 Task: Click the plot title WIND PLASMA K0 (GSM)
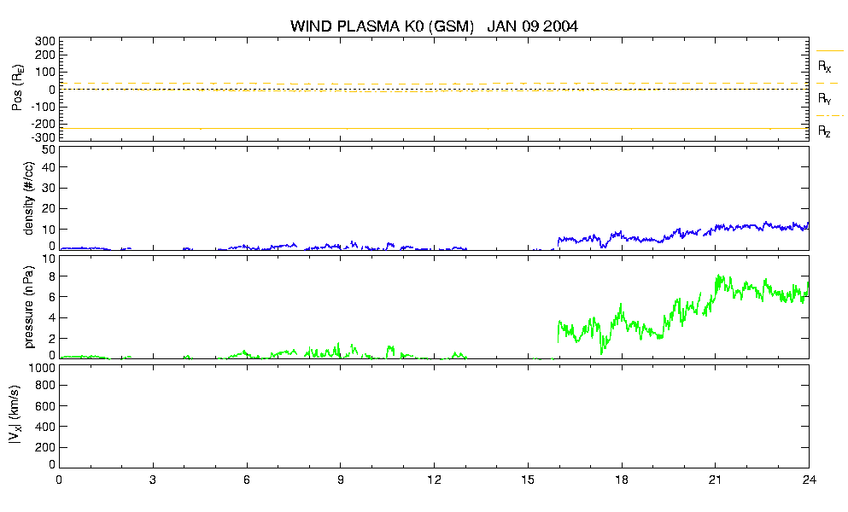point(382,26)
